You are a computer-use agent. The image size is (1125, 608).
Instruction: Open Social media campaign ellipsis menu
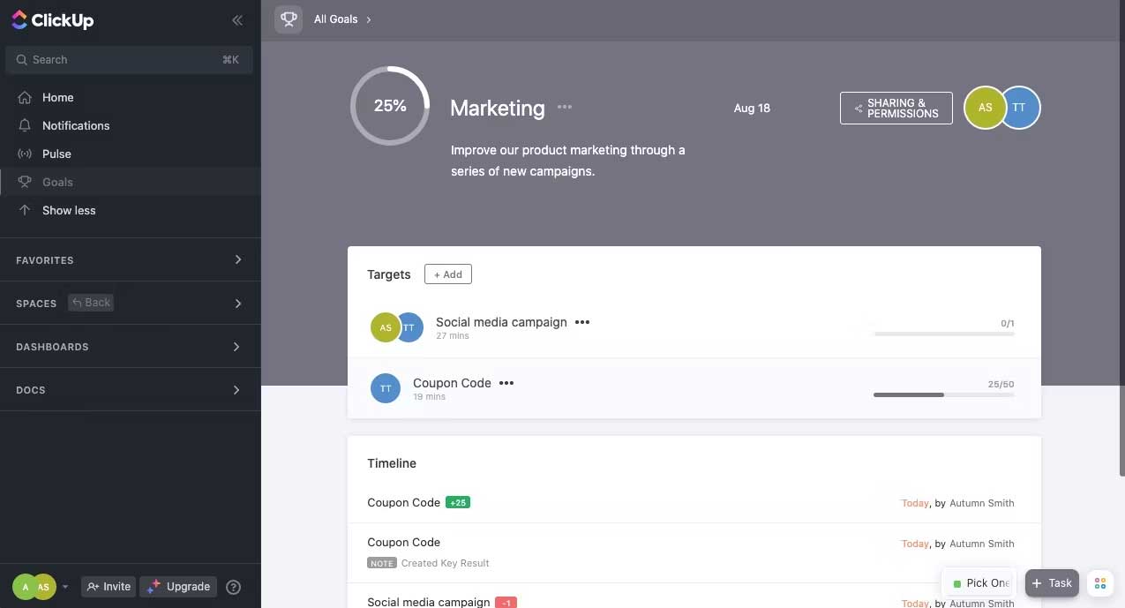(x=582, y=322)
